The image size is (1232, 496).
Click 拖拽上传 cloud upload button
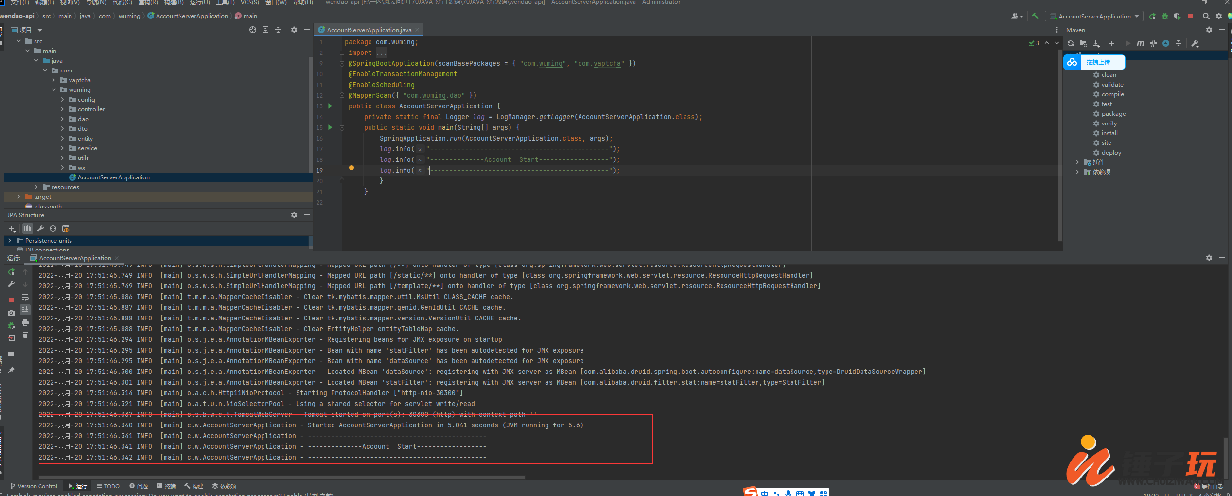pos(1094,62)
